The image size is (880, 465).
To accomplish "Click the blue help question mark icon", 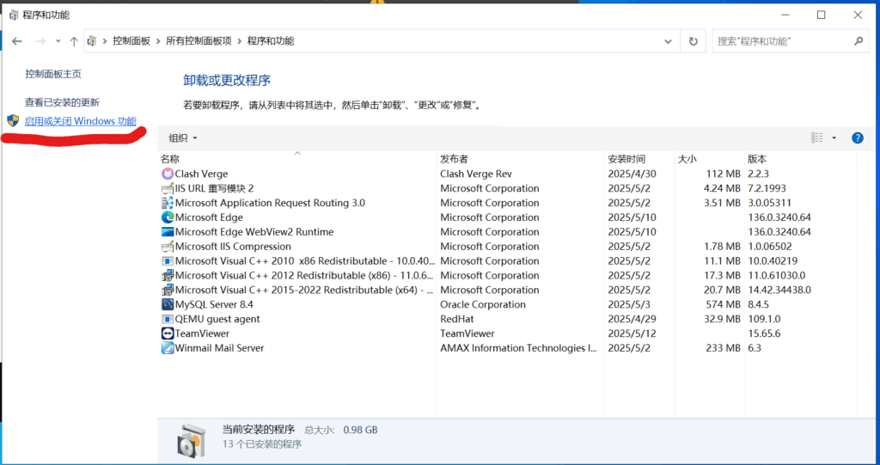I will pyautogui.click(x=857, y=138).
